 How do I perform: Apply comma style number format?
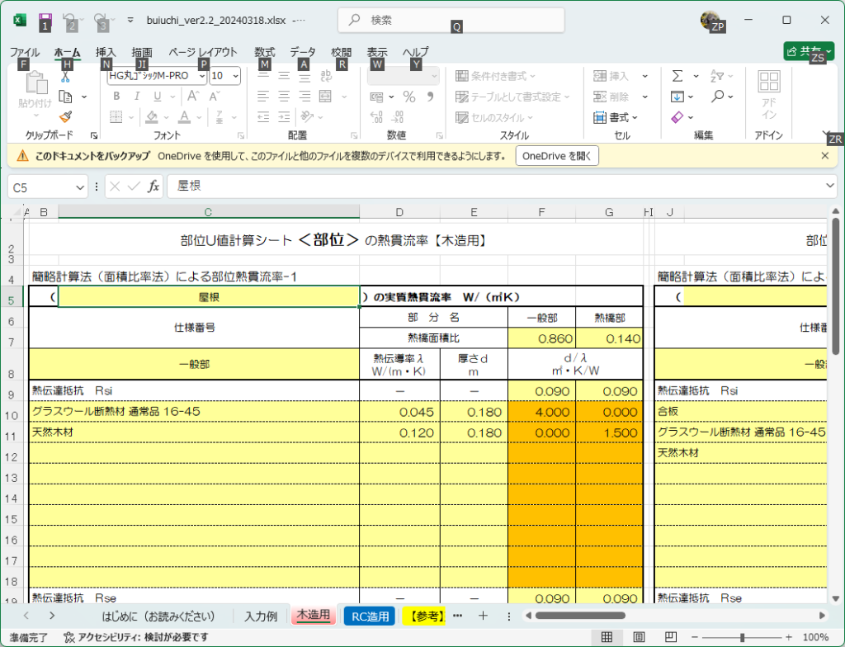pyautogui.click(x=430, y=97)
